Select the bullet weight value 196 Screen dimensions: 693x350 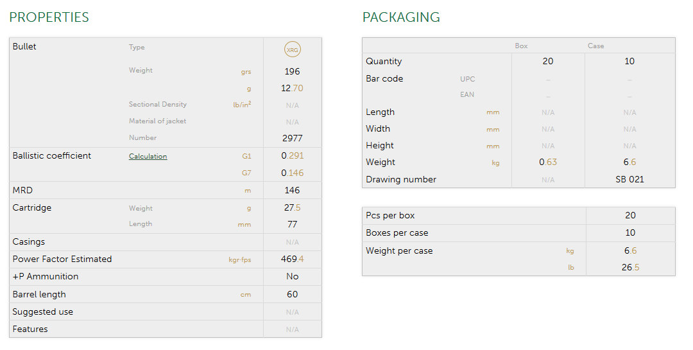pyautogui.click(x=292, y=71)
